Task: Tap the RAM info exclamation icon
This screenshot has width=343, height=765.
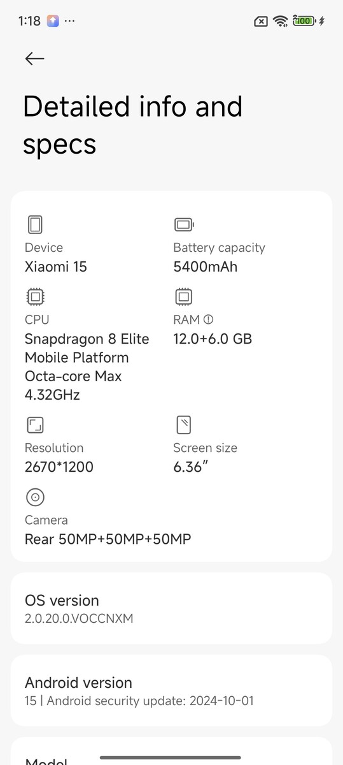Action: click(x=208, y=320)
